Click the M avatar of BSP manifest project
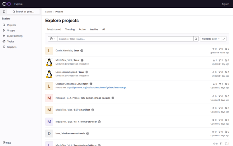 tap(49, 110)
